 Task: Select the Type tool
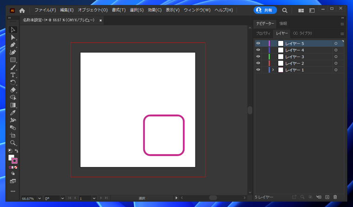tap(13, 75)
